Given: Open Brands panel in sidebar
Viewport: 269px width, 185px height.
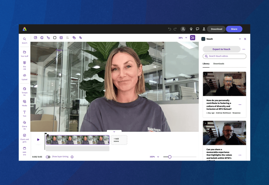Looking at the screenshot, I should point(24,65).
